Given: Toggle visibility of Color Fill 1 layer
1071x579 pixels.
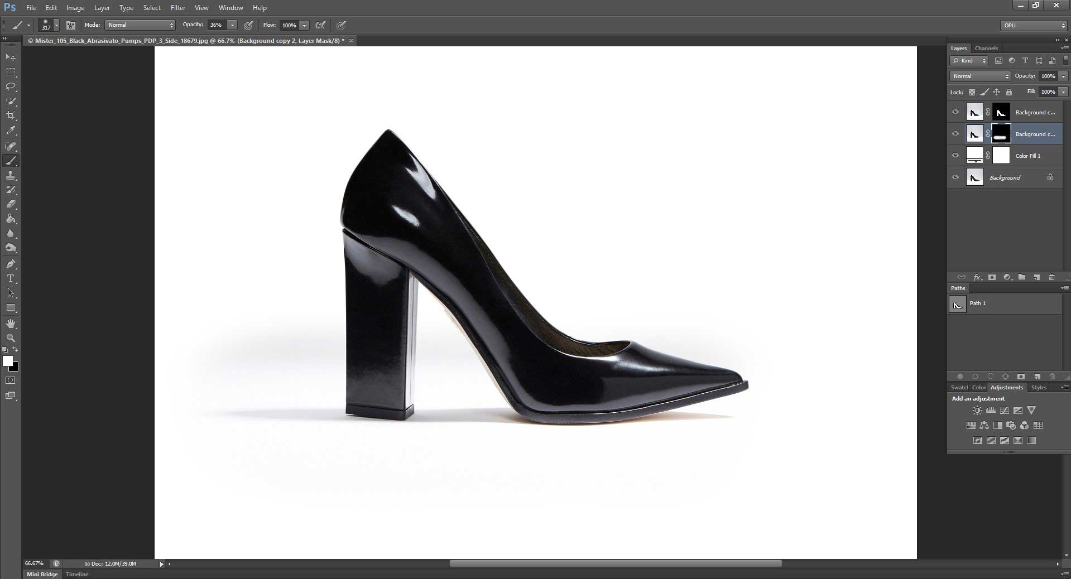Looking at the screenshot, I should point(955,156).
